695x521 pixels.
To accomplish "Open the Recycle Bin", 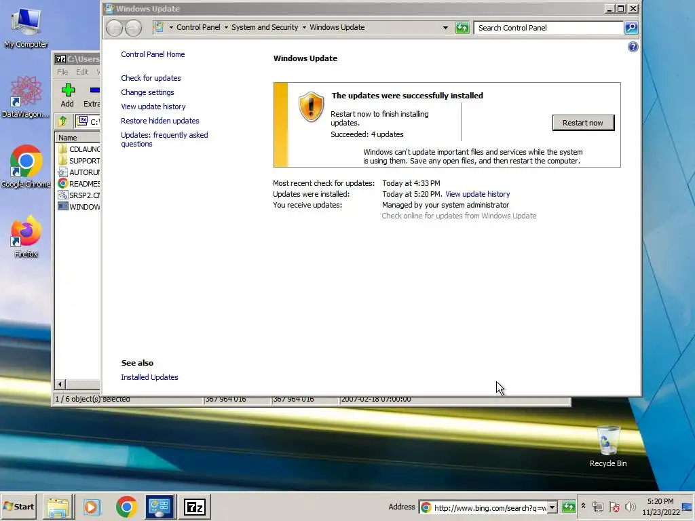I will click(x=608, y=446).
